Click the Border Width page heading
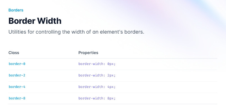Image resolution: width=226 pixels, height=112 pixels. click(x=35, y=21)
